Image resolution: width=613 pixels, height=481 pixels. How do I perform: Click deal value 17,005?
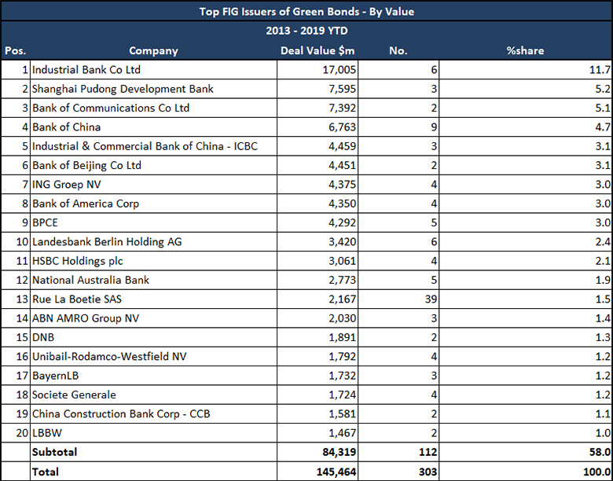click(x=318, y=70)
